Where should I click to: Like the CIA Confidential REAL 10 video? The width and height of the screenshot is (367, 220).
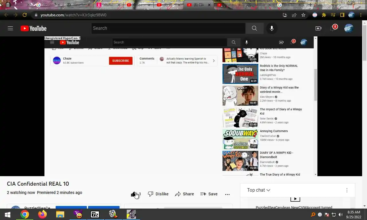[x=136, y=194]
